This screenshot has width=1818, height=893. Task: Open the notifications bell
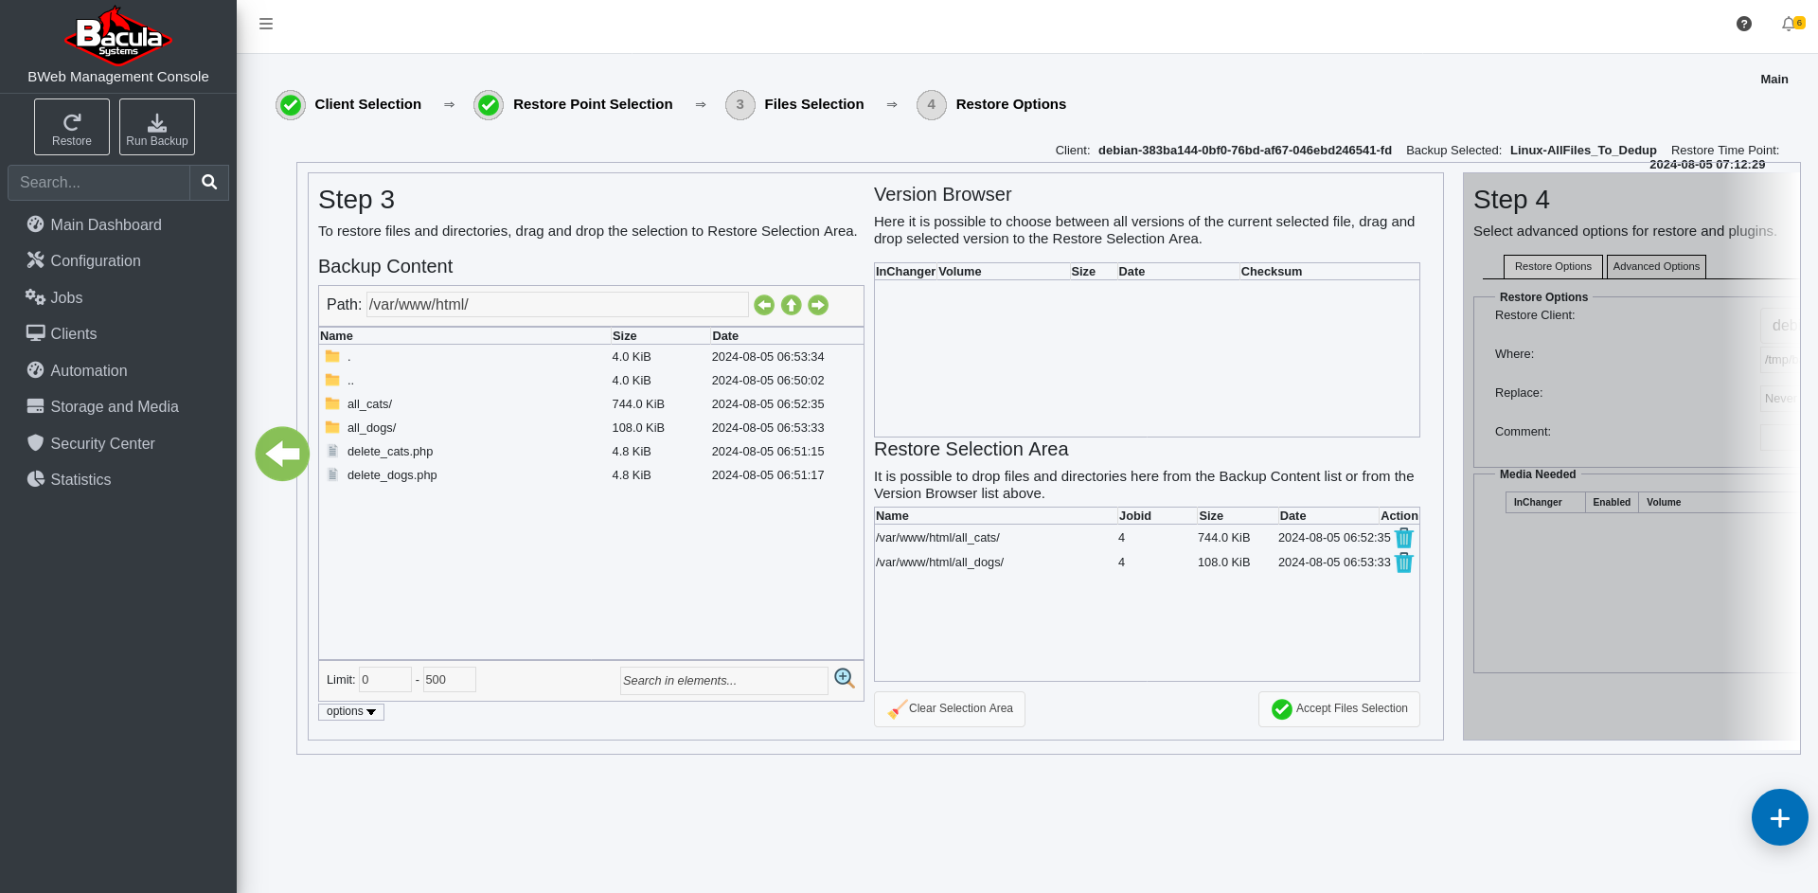pyautogui.click(x=1789, y=24)
